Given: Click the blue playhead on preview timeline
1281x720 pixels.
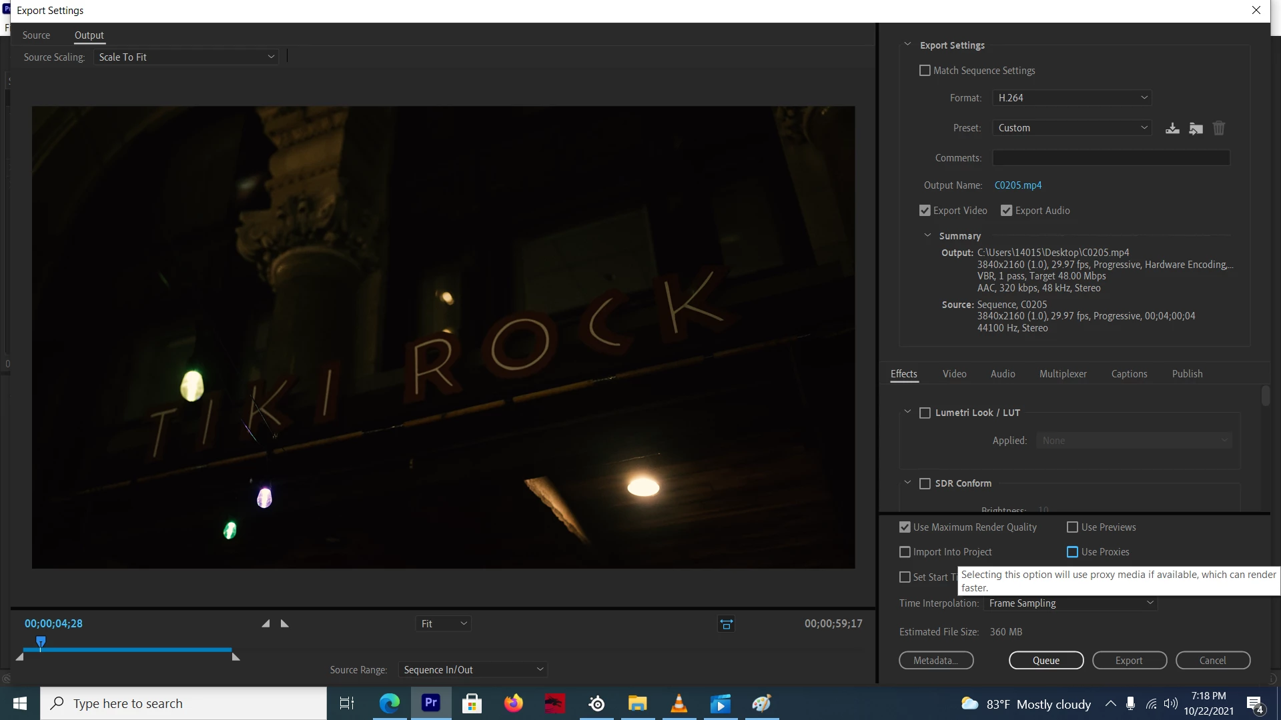Looking at the screenshot, I should [41, 642].
